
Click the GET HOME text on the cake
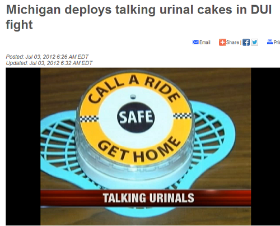[139, 149]
